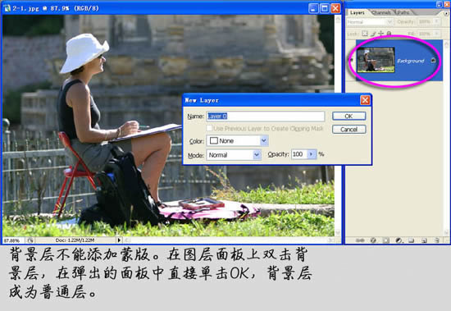Image resolution: width=451 pixels, height=311 pixels.
Task: Open the layer blend mode dropdown in Layers panel
Action: click(370, 22)
